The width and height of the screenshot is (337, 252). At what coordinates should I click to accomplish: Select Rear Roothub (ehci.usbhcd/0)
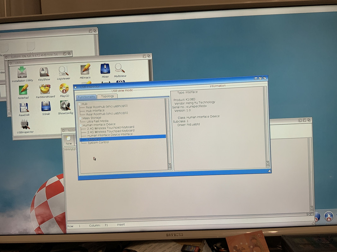(x=107, y=106)
